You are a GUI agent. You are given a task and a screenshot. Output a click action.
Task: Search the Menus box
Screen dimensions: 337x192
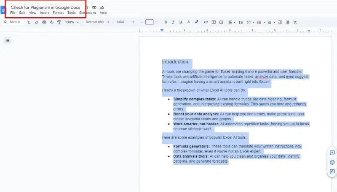13,22
